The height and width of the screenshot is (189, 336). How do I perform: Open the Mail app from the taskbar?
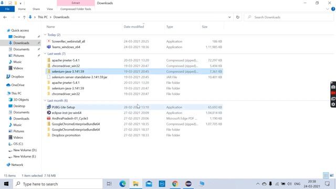[x=149, y=184]
